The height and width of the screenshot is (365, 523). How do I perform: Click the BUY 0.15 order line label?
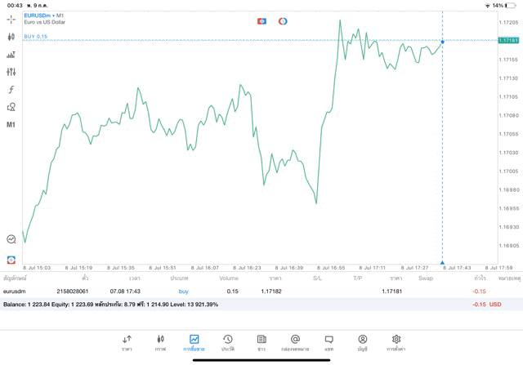36,37
